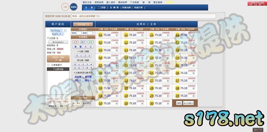Enable the 以車數顯示 checkbox
Image resolution: width=267 pixels, height=132 pixels.
[x=48, y=65]
